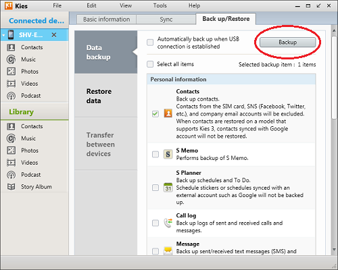Image resolution: width=338 pixels, height=270 pixels.
Task: Switch to the Sync tab
Action: click(166, 20)
